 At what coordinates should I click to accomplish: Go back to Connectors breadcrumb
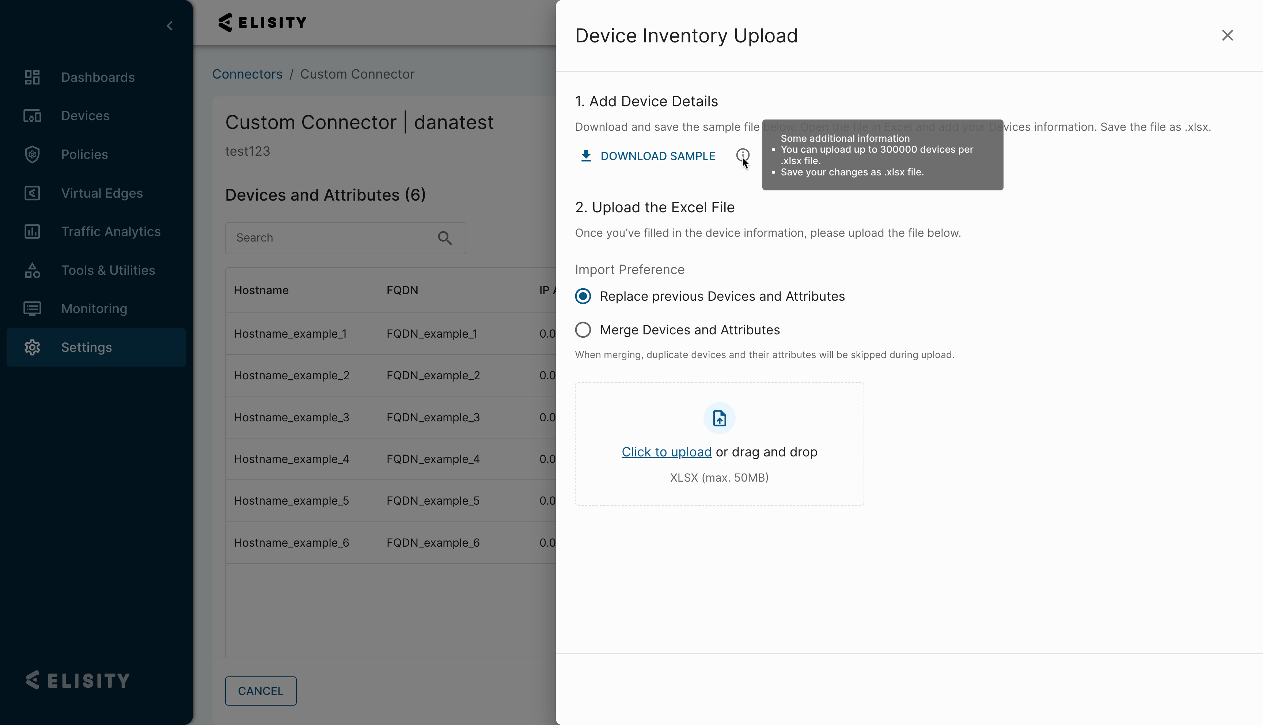[x=247, y=74]
